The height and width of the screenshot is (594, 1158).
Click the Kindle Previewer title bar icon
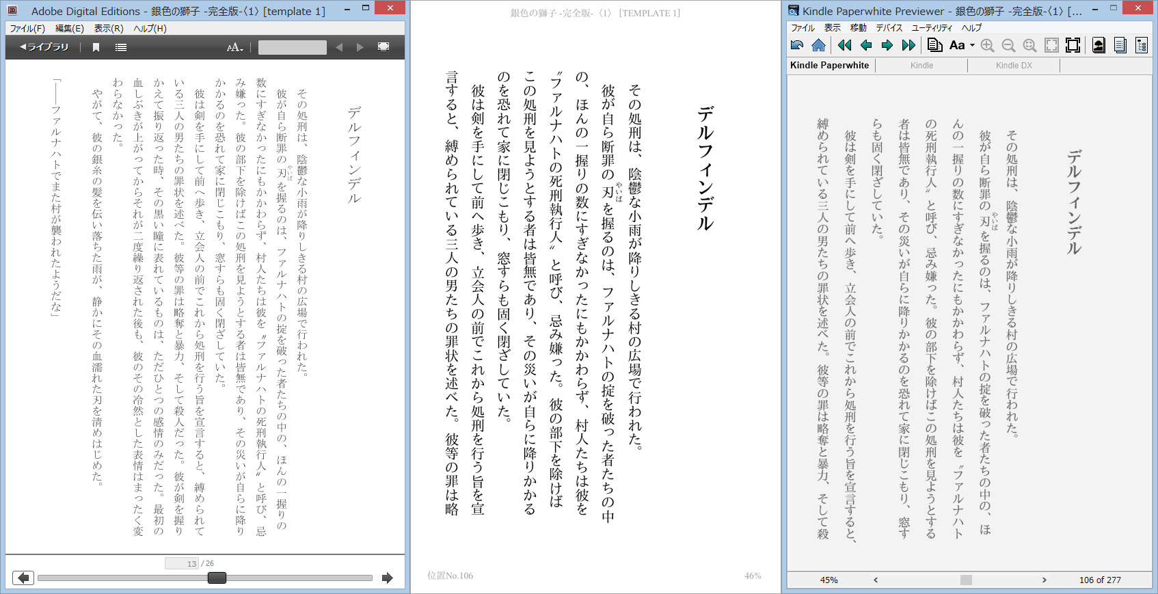(x=794, y=10)
